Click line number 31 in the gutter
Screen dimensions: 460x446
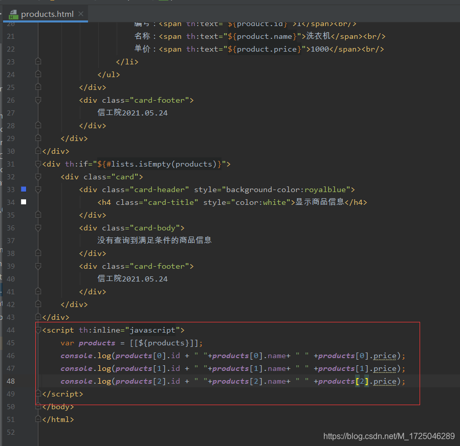click(11, 164)
